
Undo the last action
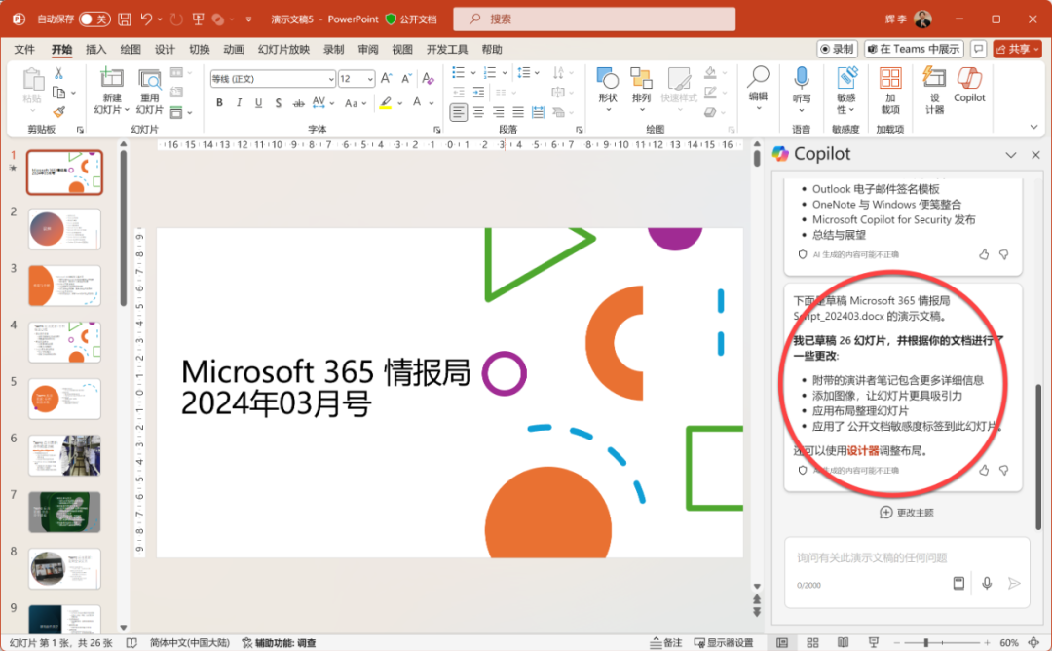click(x=146, y=19)
